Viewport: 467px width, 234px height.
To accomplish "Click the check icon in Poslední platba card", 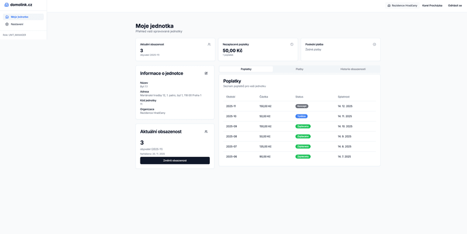I will [374, 45].
